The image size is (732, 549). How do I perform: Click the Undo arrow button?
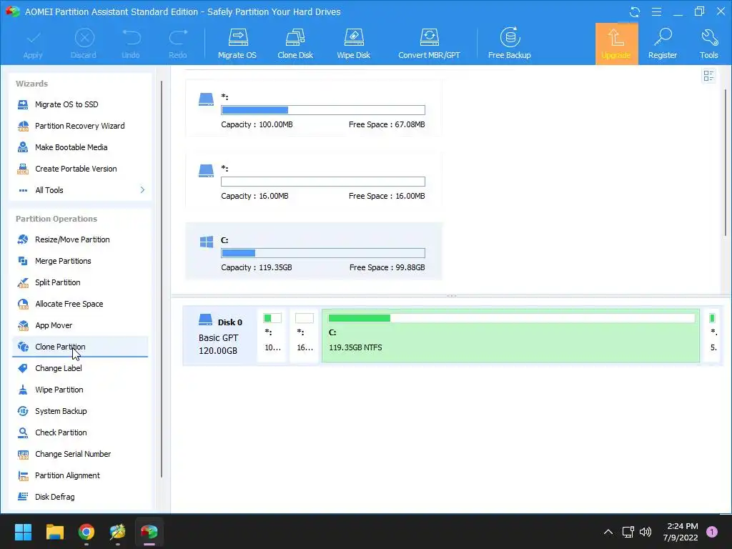click(131, 44)
